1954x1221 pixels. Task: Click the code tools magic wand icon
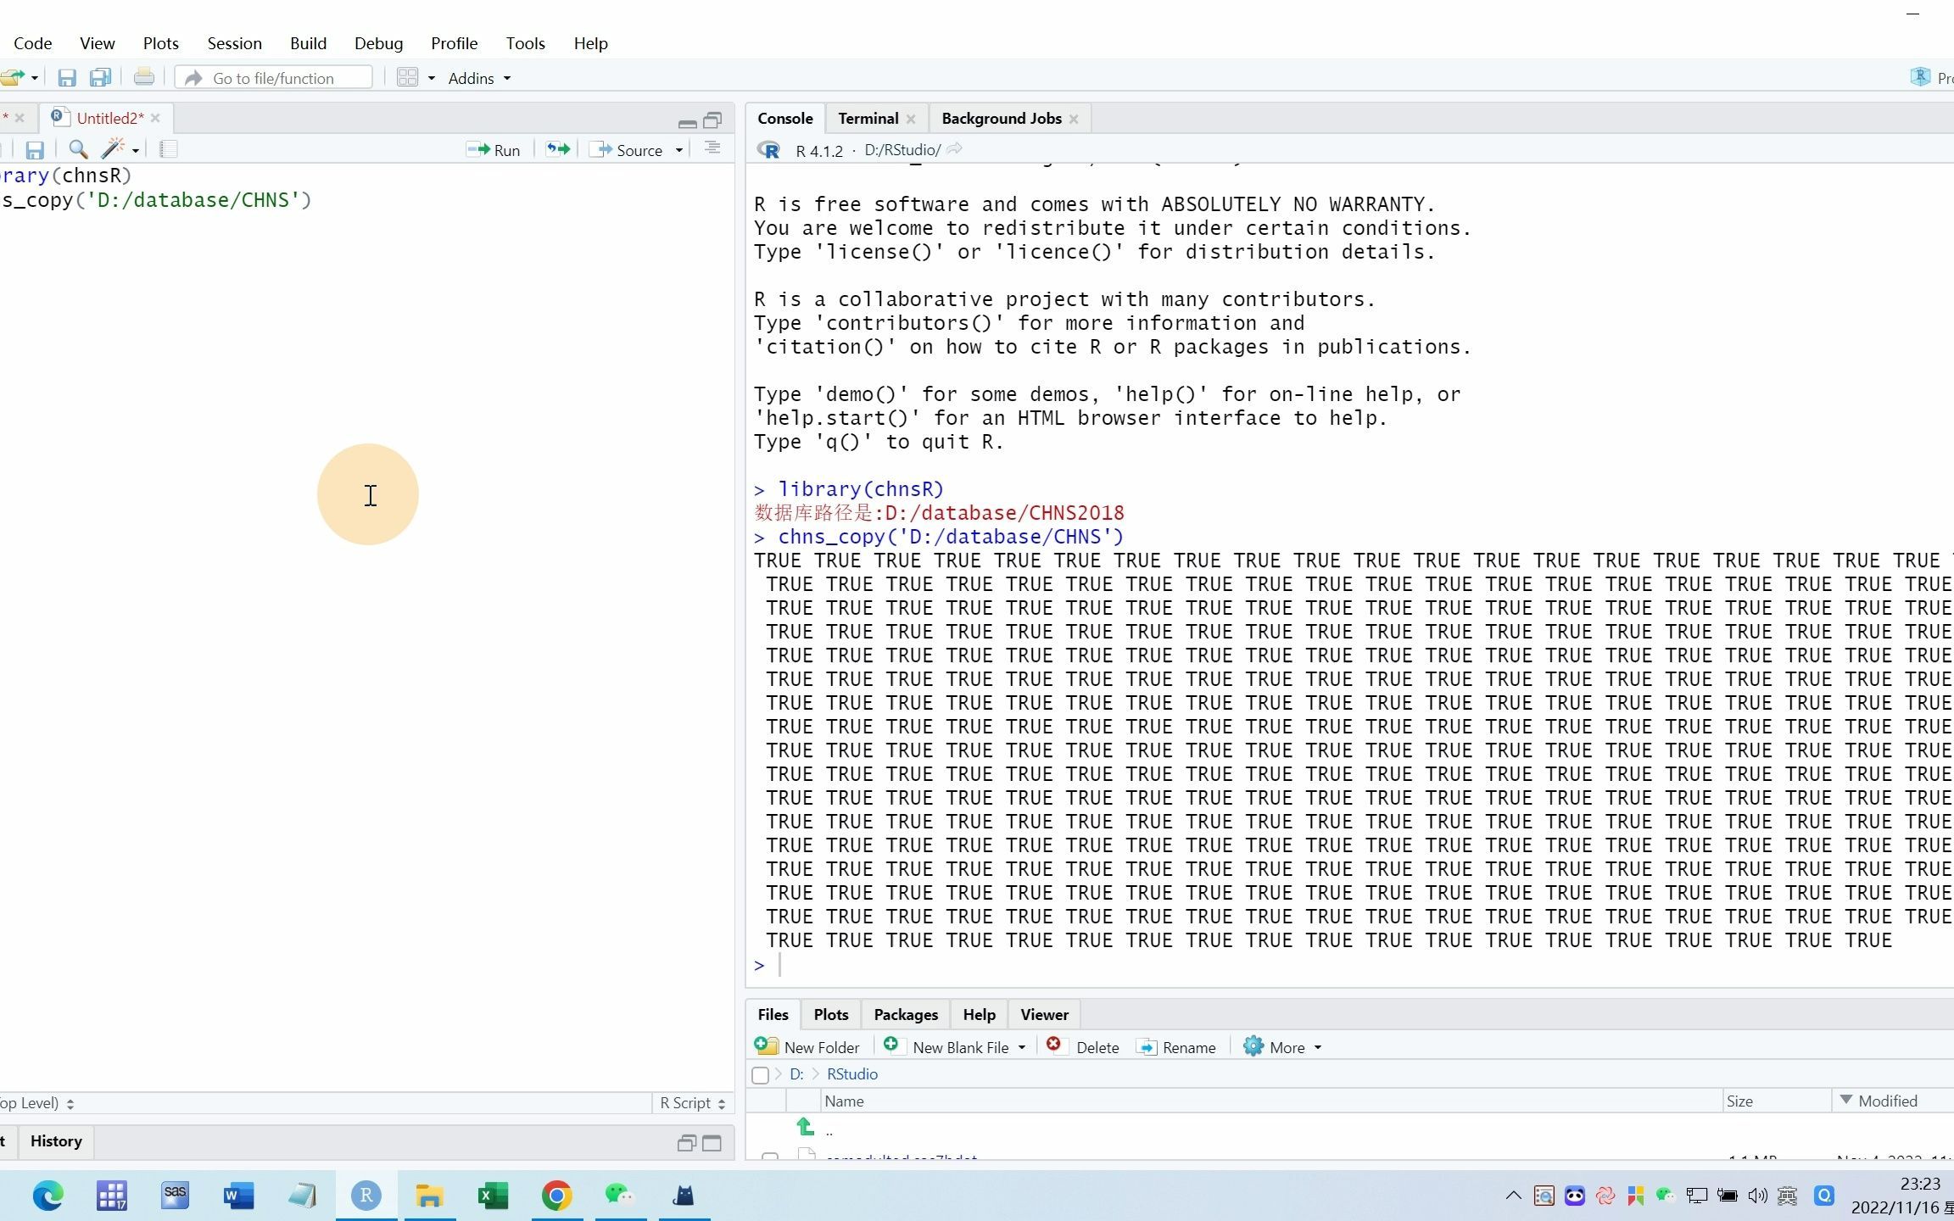(113, 149)
